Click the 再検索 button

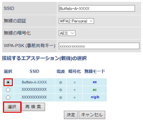pos(33,107)
